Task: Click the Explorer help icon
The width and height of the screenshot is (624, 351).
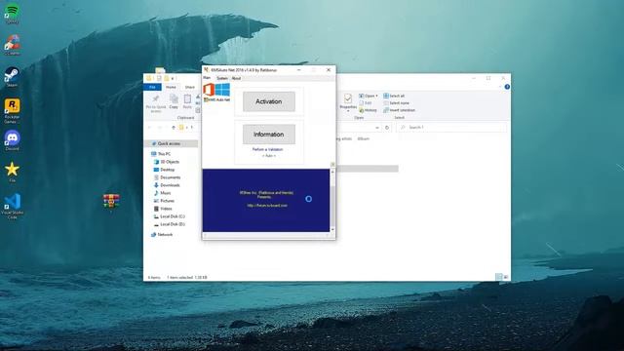Action: point(507,87)
